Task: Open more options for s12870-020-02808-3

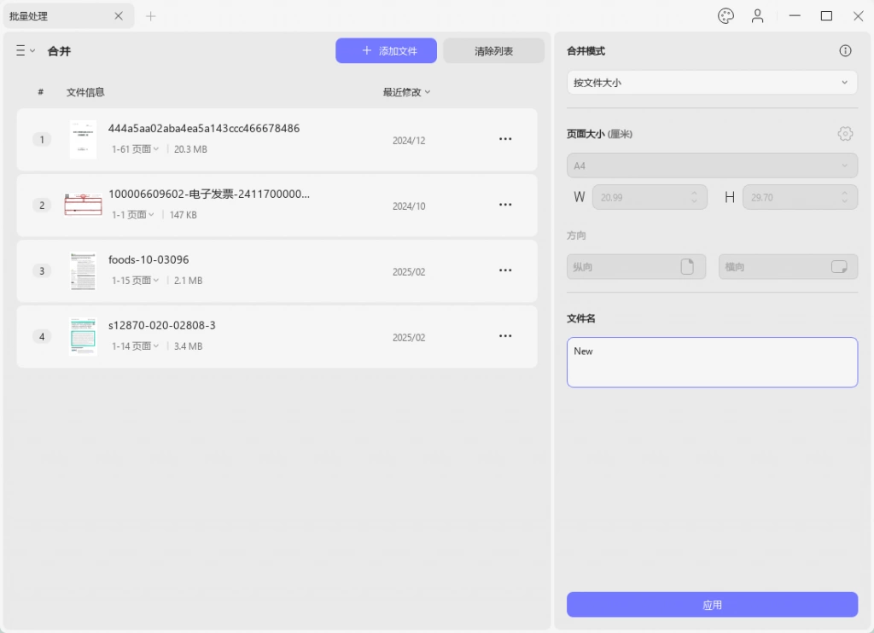Action: pos(505,336)
